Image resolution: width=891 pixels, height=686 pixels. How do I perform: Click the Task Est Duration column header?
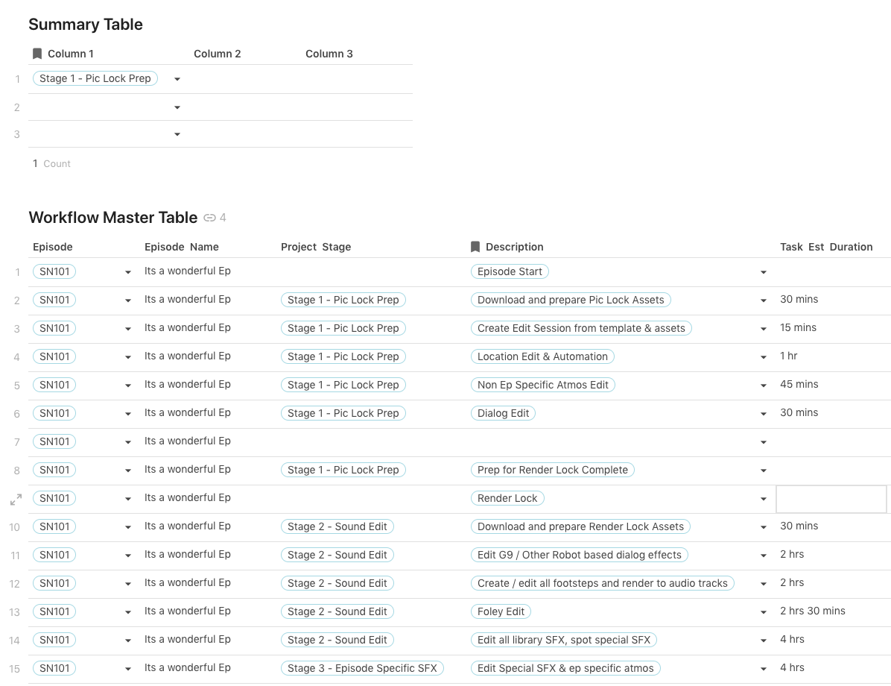[x=826, y=247]
